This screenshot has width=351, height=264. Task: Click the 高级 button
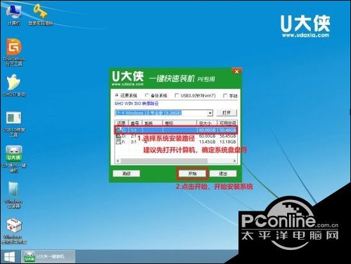coord(126,174)
